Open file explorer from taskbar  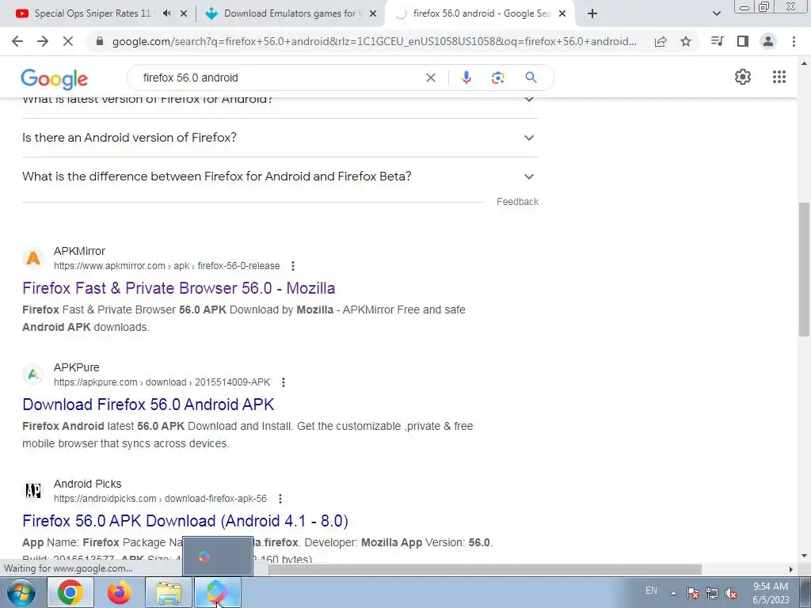coord(169,592)
